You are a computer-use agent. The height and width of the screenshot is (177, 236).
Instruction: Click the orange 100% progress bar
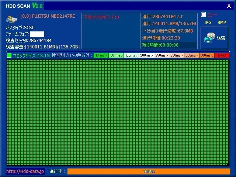(x=149, y=171)
